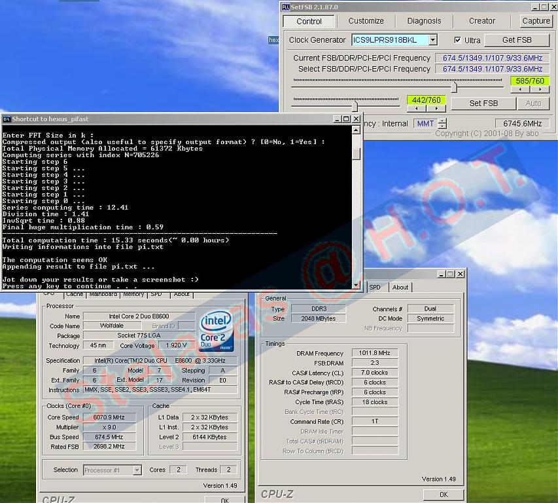Maximize the CPU-Z memory window
The width and height of the screenshot is (558, 503).
(x=450, y=274)
